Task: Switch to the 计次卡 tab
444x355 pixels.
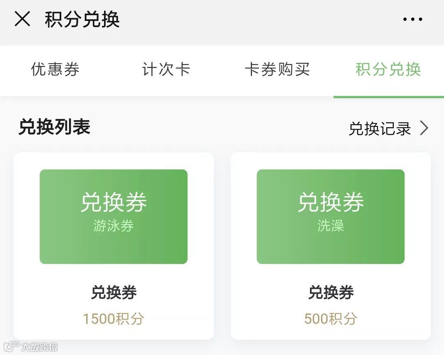Action: (166, 69)
